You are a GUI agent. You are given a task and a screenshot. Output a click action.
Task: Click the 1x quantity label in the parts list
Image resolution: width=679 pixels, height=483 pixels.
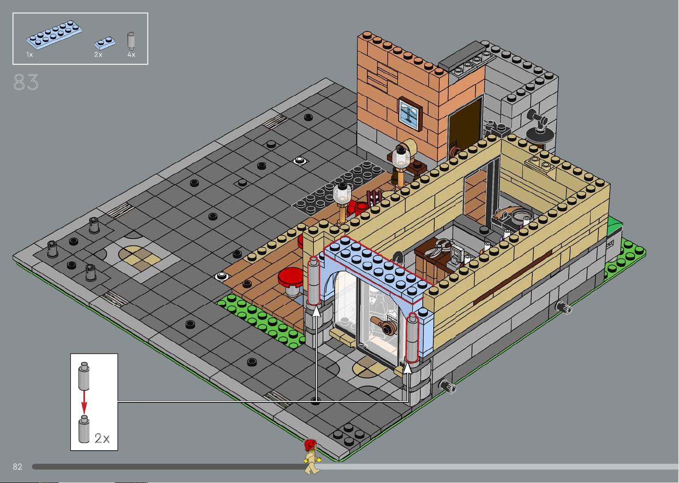coord(30,55)
